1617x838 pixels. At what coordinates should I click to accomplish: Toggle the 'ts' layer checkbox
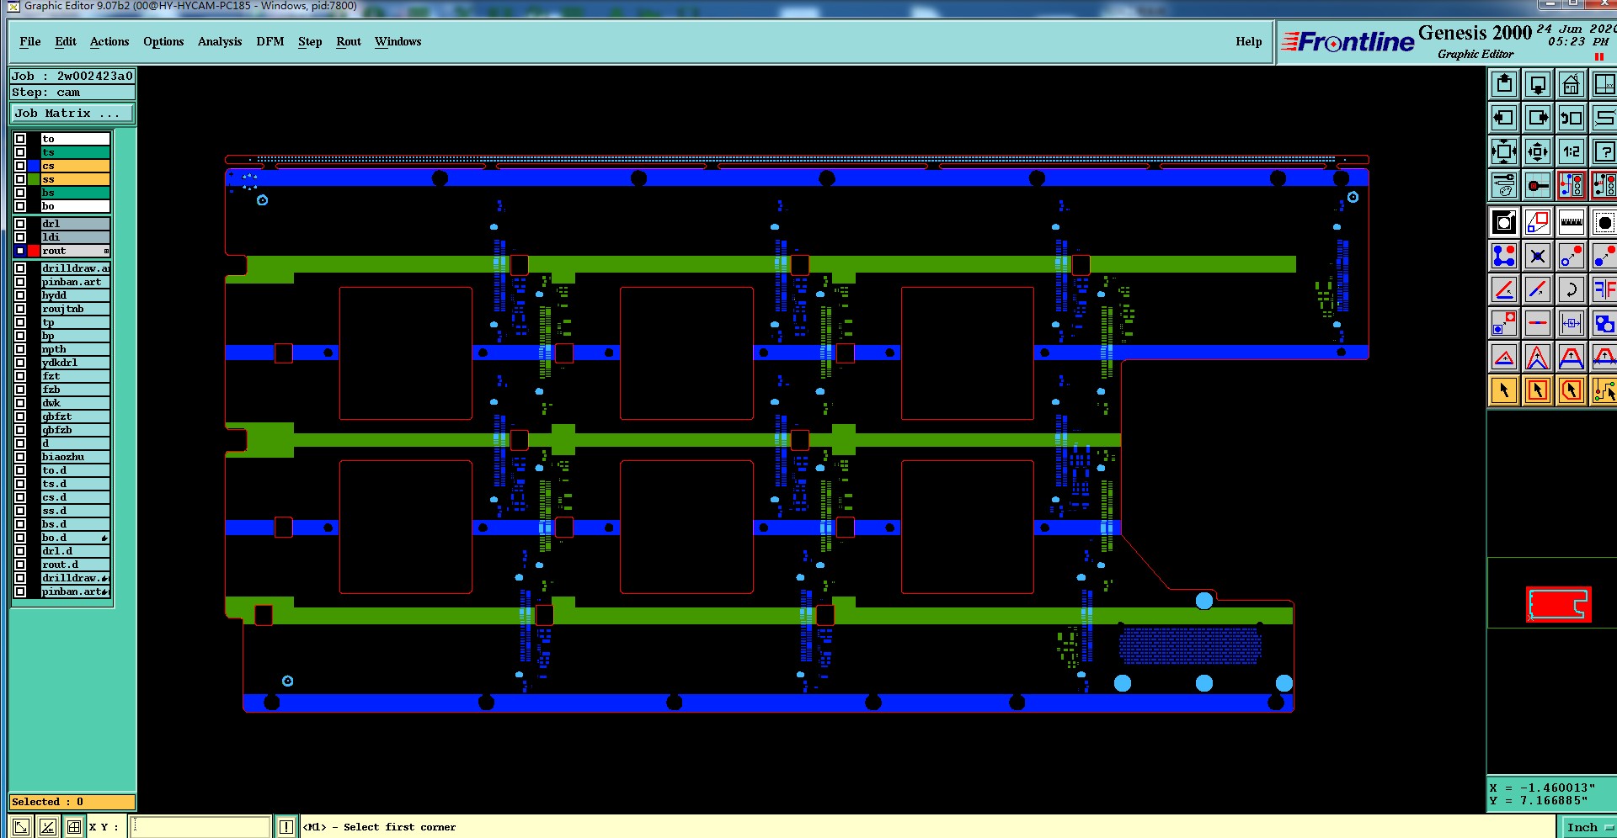pyautogui.click(x=20, y=152)
